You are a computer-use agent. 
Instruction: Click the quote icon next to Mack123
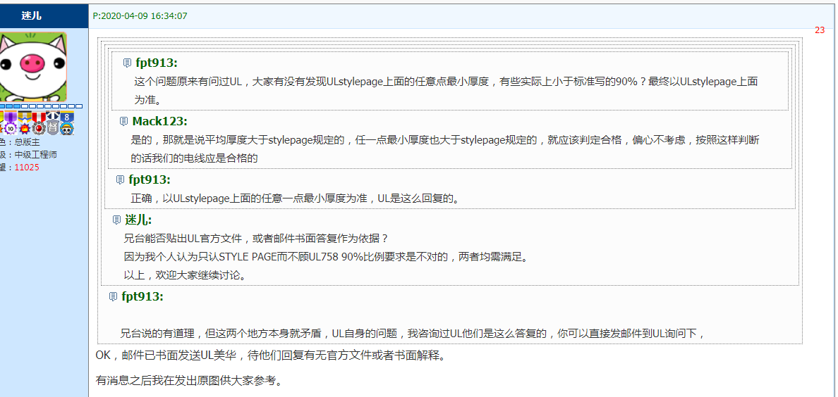[123, 122]
